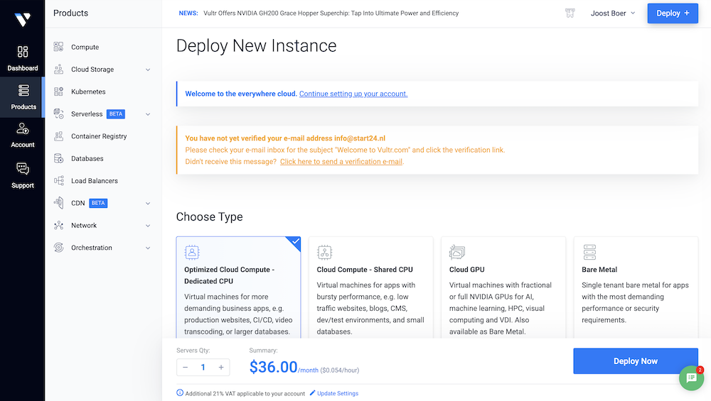Go to Load Balancers menu item
Image resolution: width=711 pixels, height=401 pixels.
pyautogui.click(x=94, y=181)
